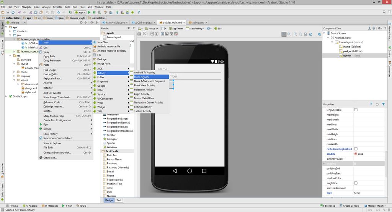Screen dimensions: 392x212
Task: Open the Refactor menu in the menu bar
Action: click(57, 7)
